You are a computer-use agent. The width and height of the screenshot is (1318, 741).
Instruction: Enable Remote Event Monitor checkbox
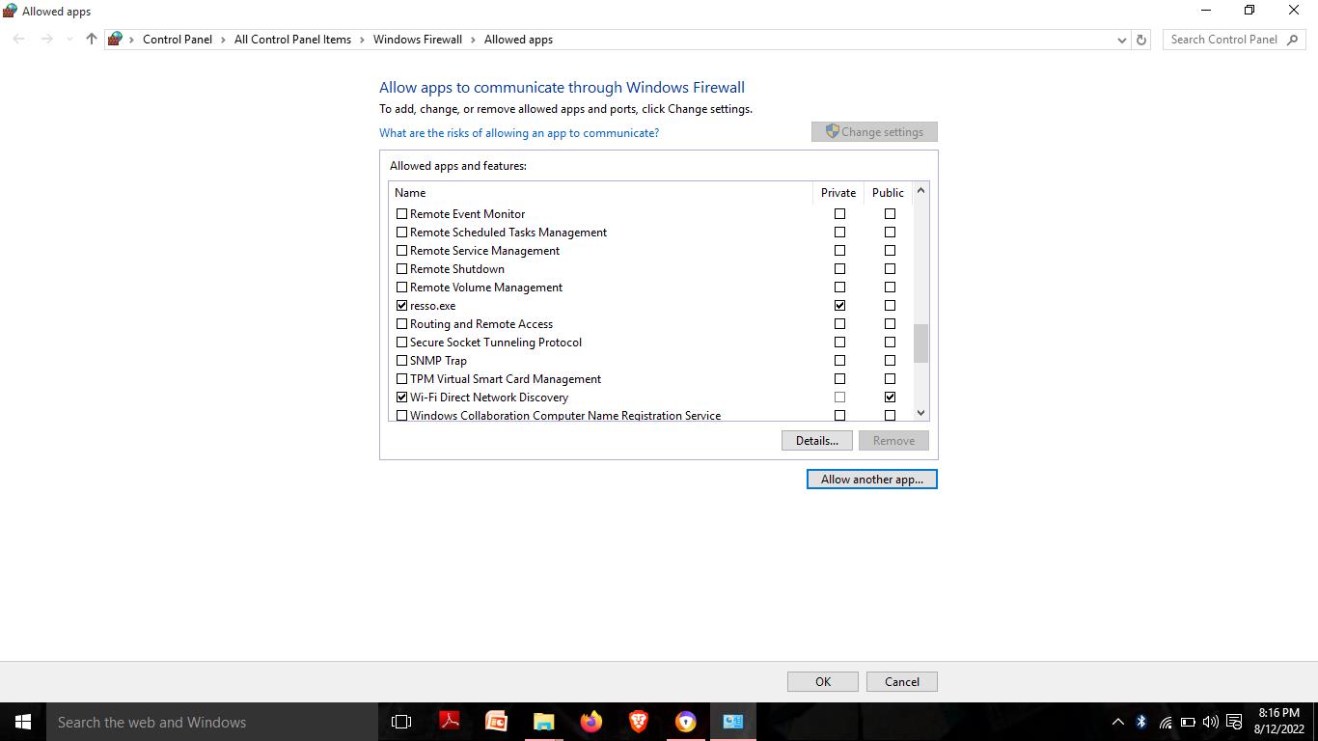(x=402, y=214)
